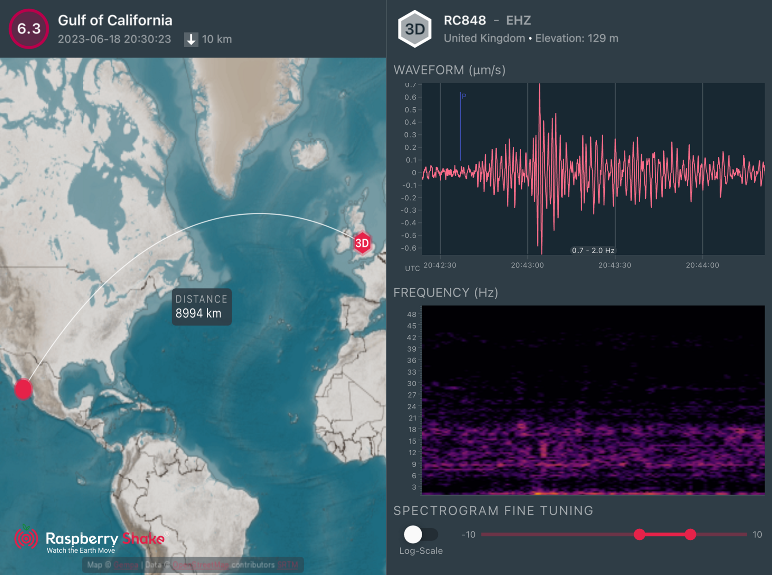The height and width of the screenshot is (575, 772).
Task: Open the SRTM attribution link
Action: (x=288, y=565)
